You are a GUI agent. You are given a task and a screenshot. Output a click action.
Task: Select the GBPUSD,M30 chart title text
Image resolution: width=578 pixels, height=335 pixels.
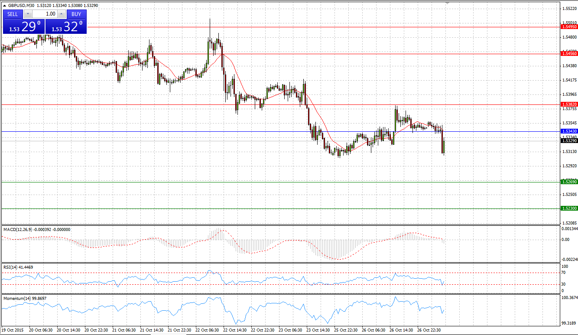22,5
